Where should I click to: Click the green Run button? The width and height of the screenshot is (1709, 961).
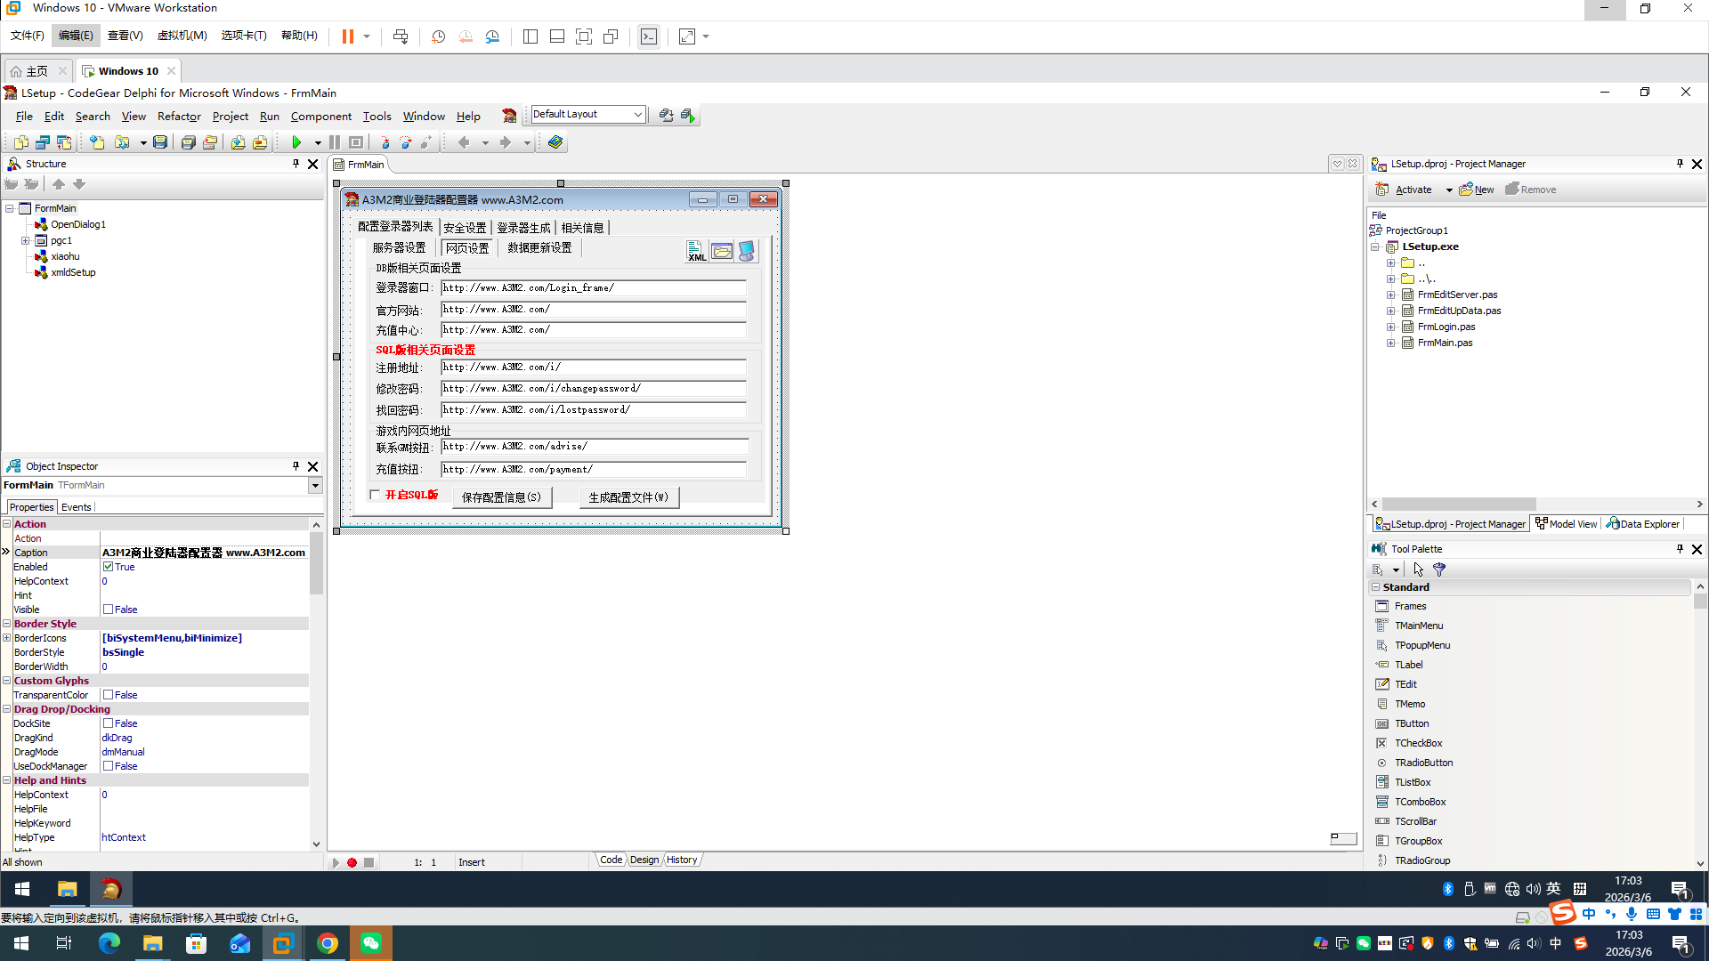click(x=296, y=142)
